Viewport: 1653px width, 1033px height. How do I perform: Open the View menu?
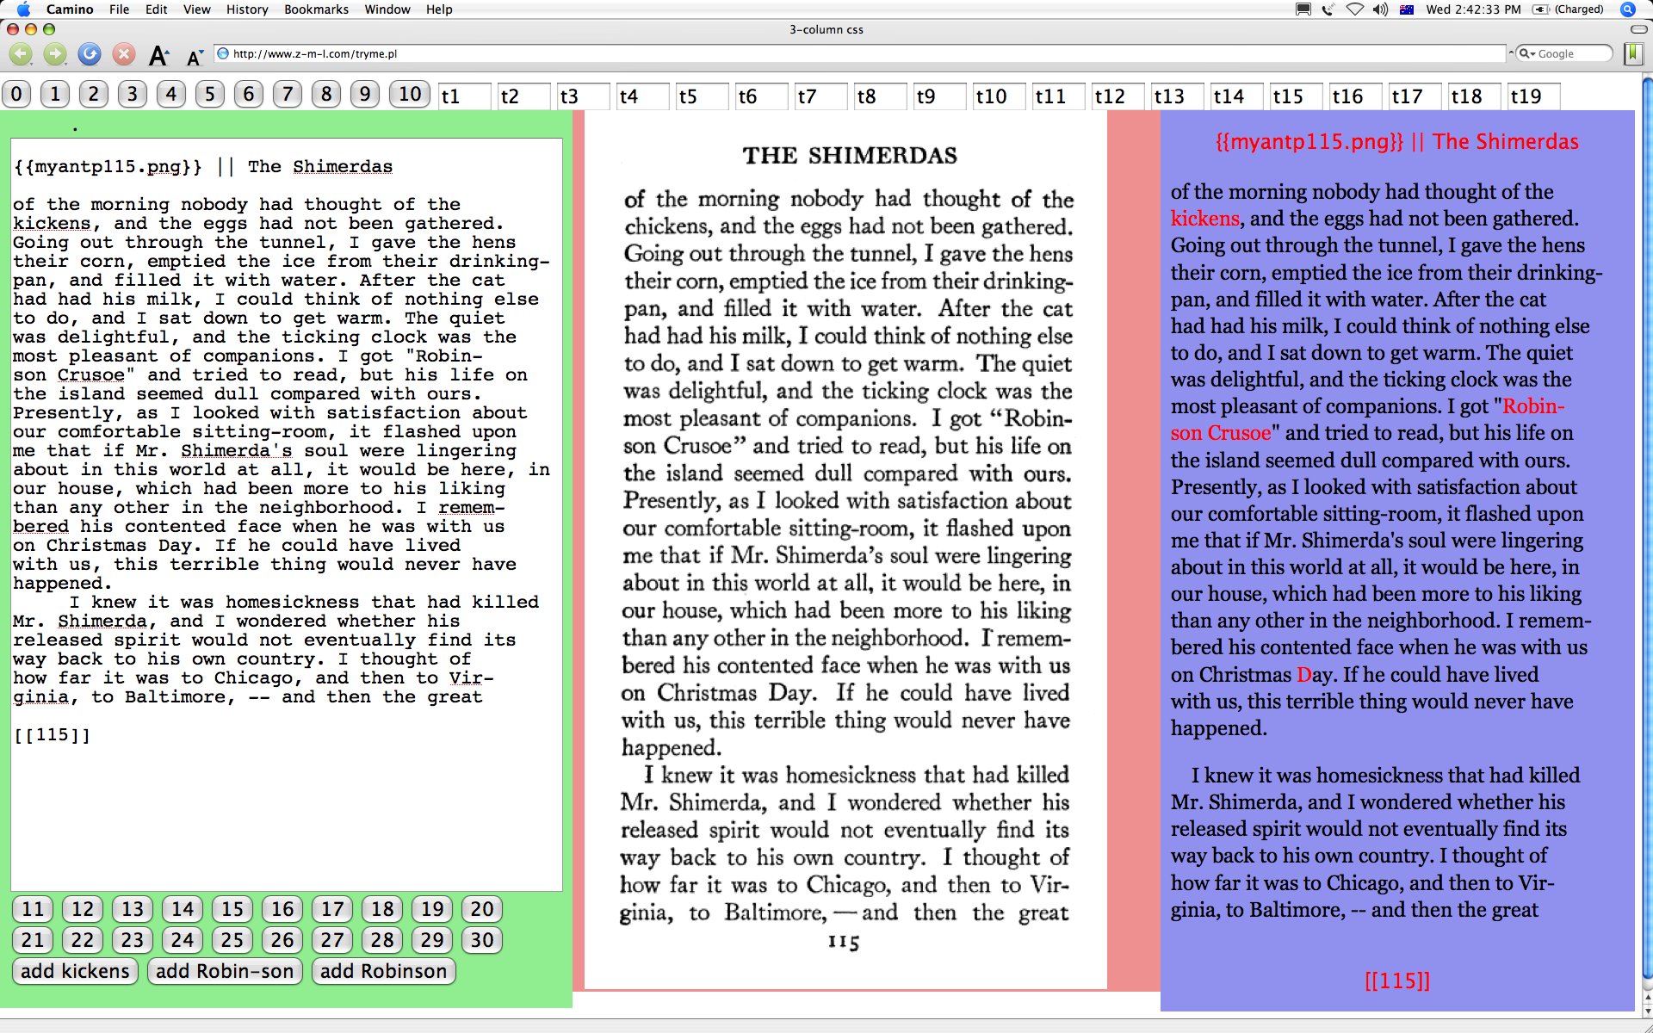(196, 9)
